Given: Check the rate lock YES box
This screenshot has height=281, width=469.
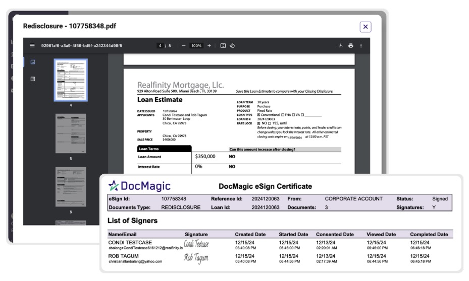Looking at the screenshot, I should coord(270,123).
